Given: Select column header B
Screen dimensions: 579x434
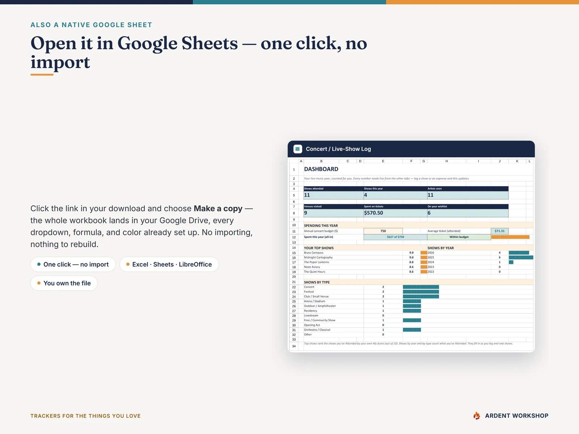Looking at the screenshot, I should pyautogui.click(x=321, y=161).
